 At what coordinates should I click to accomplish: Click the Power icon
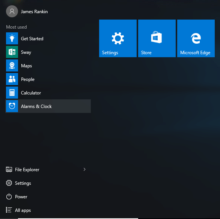click(x=9, y=196)
